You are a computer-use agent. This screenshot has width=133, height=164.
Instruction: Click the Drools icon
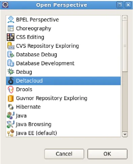(x=11, y=90)
